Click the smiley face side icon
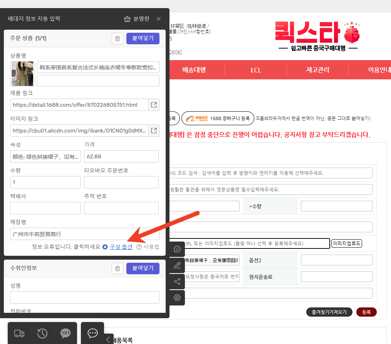Viewport: 391px width, 344px height. [177, 249]
